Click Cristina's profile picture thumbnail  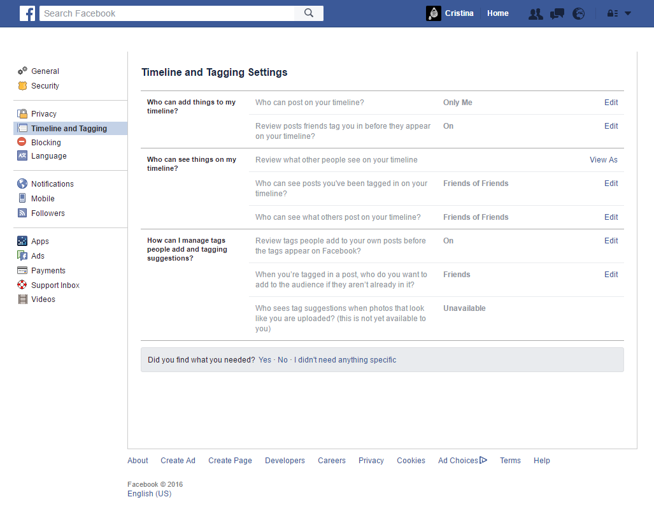tap(434, 13)
